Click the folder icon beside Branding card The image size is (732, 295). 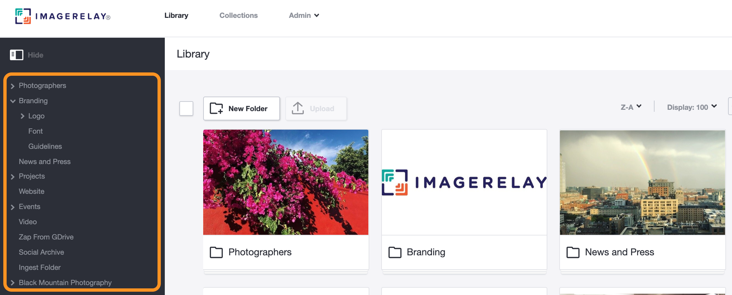tap(395, 252)
